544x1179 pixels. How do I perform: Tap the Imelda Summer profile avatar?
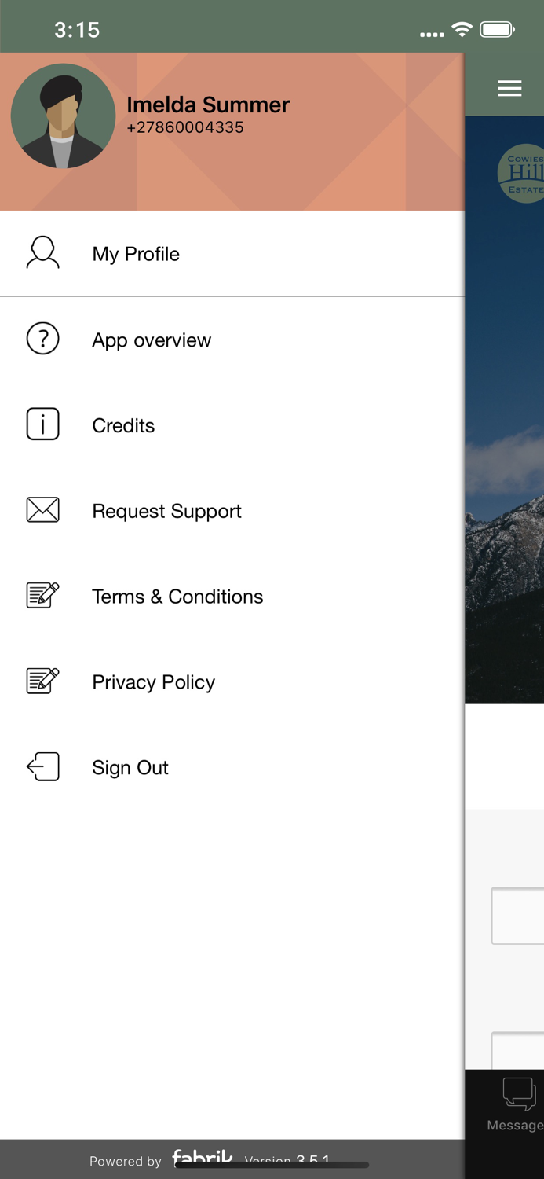tap(63, 116)
